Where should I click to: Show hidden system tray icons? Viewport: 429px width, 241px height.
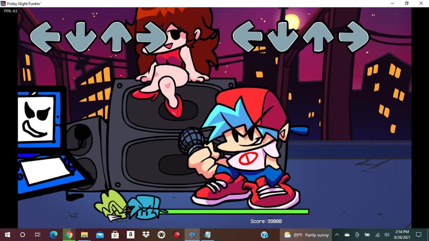(337, 235)
